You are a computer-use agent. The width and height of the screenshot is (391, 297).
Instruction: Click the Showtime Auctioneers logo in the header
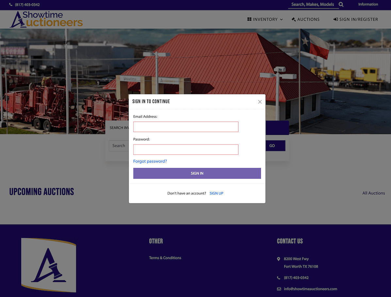[46, 19]
